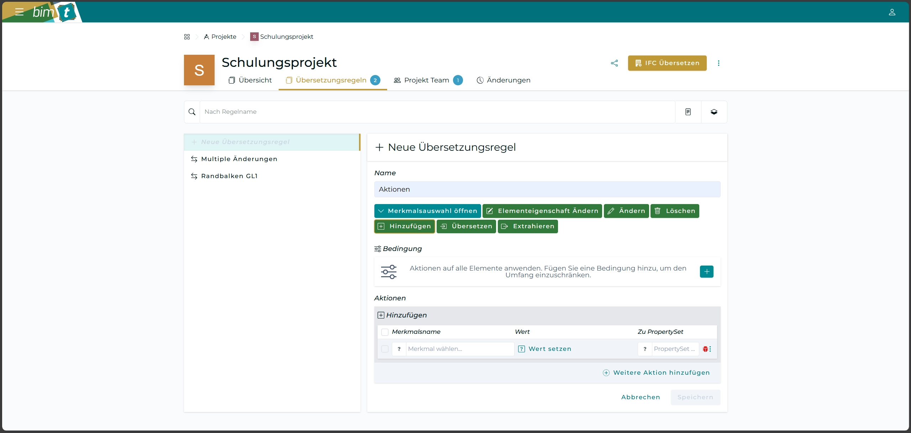Screen dimensions: 911x433
Task: Click the Name input field
Action: (x=547, y=189)
